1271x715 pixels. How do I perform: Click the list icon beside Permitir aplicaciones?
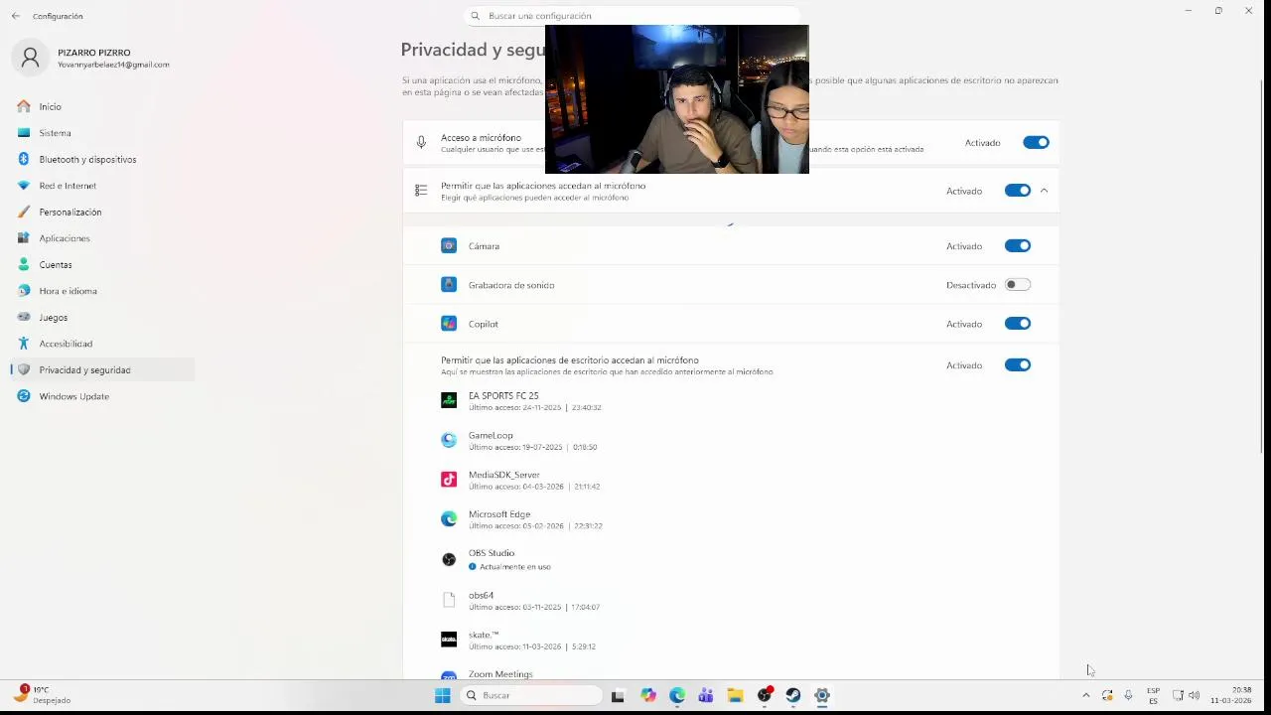tap(421, 191)
